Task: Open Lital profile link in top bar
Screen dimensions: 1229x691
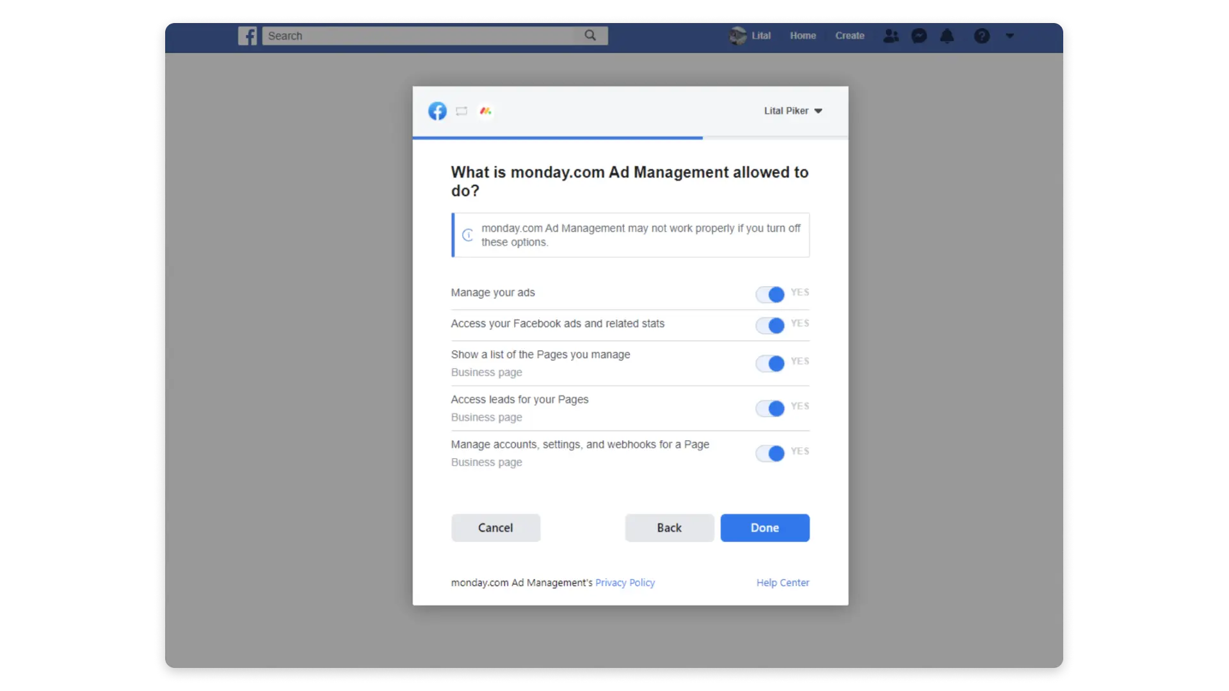Action: coord(761,36)
